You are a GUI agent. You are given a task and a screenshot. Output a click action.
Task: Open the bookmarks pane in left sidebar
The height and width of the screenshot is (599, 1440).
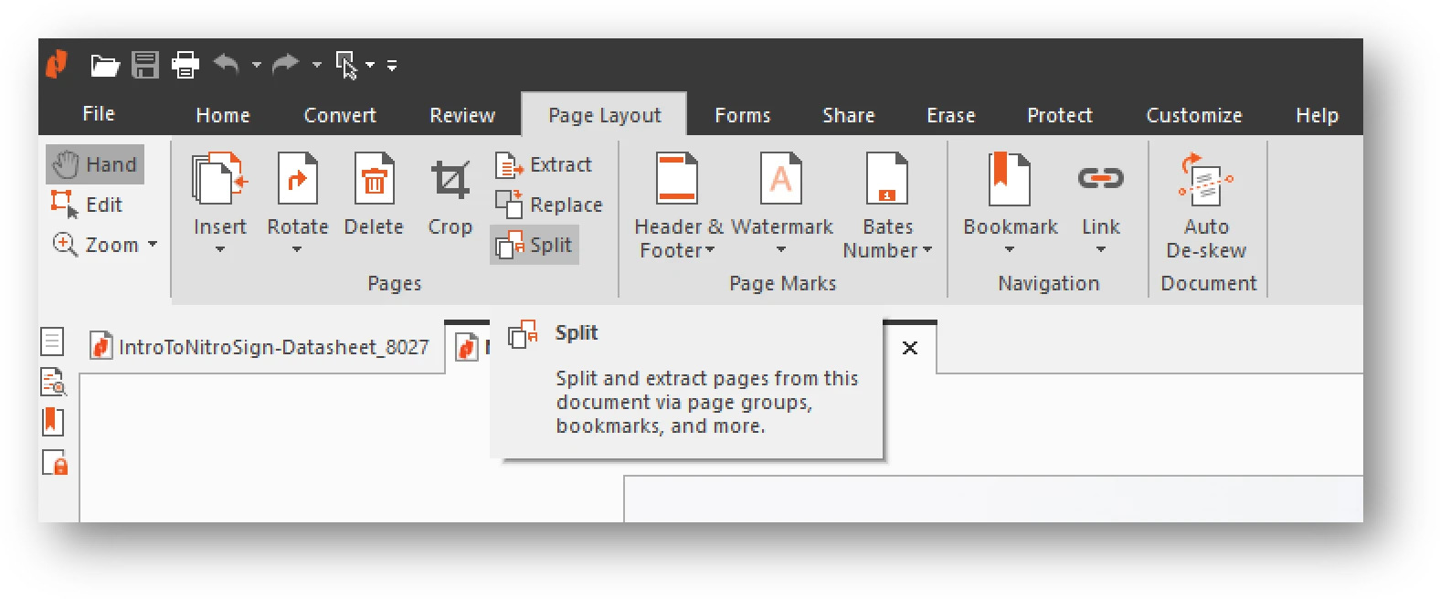click(x=53, y=422)
